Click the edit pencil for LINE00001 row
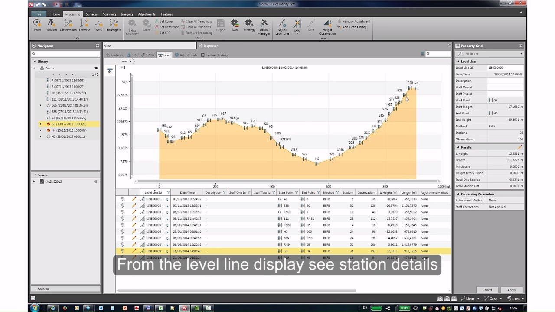The image size is (555, 312). [134, 199]
